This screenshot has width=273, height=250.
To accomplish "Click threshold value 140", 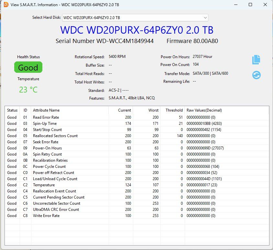I will 180,136.
